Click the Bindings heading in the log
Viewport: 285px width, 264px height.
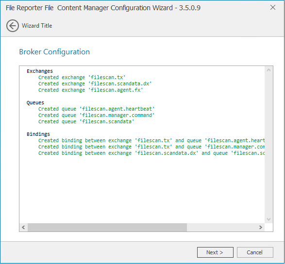(38, 134)
